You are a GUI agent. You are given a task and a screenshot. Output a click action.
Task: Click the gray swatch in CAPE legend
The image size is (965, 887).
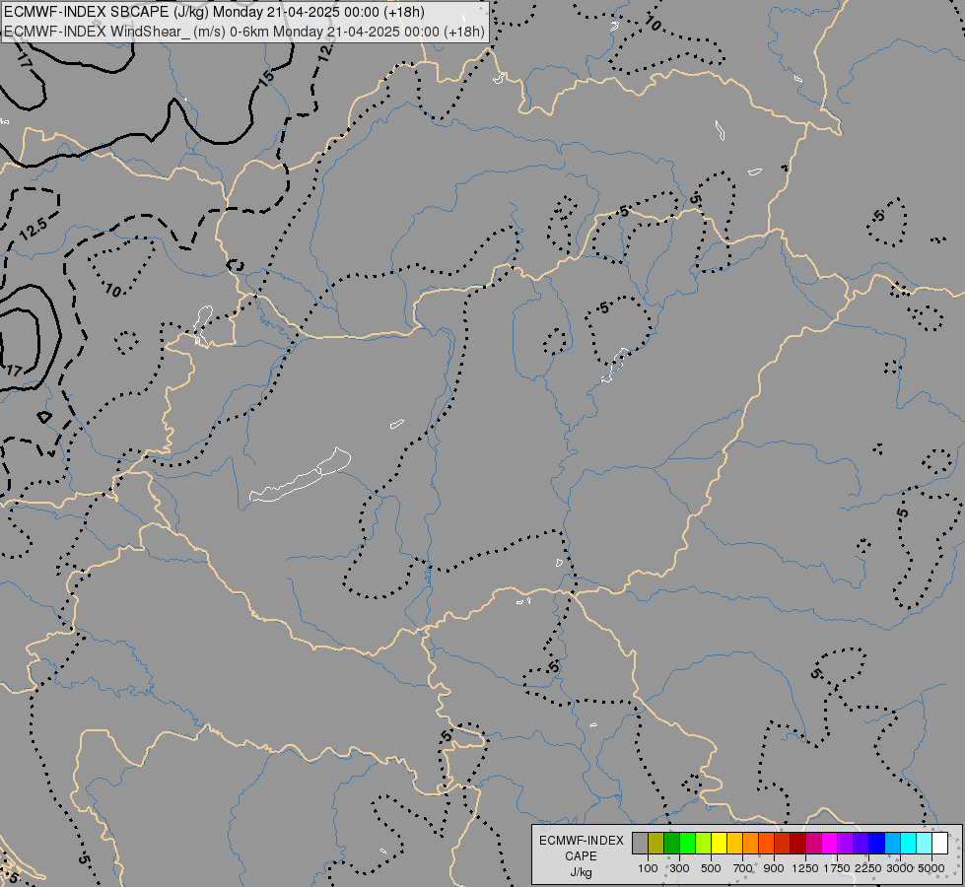click(x=640, y=843)
